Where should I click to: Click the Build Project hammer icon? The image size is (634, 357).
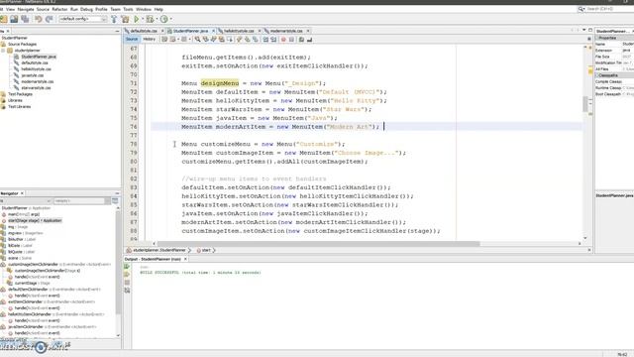(114, 19)
